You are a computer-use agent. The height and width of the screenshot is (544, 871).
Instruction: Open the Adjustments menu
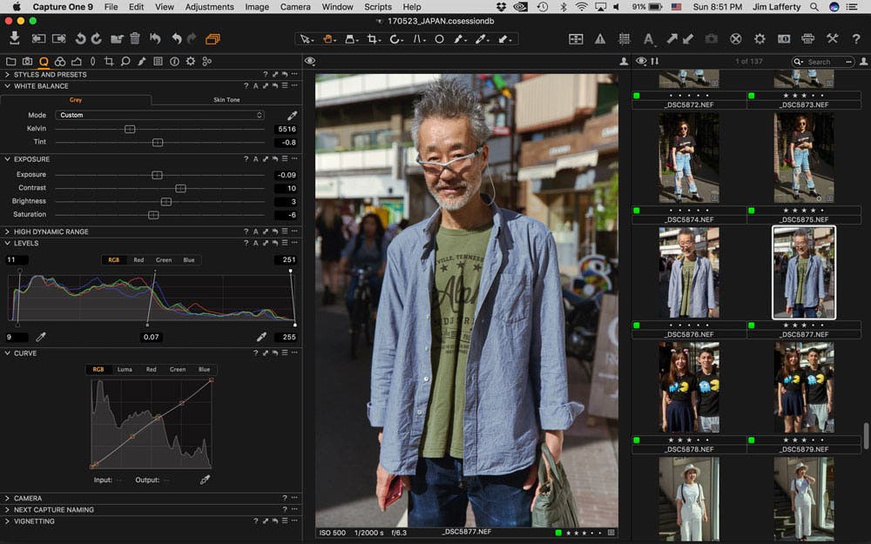(209, 7)
